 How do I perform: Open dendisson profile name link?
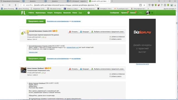click(36, 68)
